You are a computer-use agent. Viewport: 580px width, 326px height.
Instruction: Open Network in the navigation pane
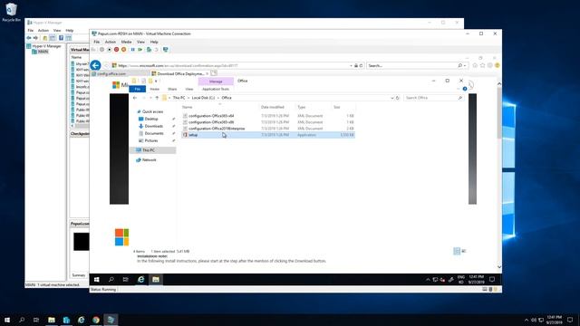click(149, 160)
